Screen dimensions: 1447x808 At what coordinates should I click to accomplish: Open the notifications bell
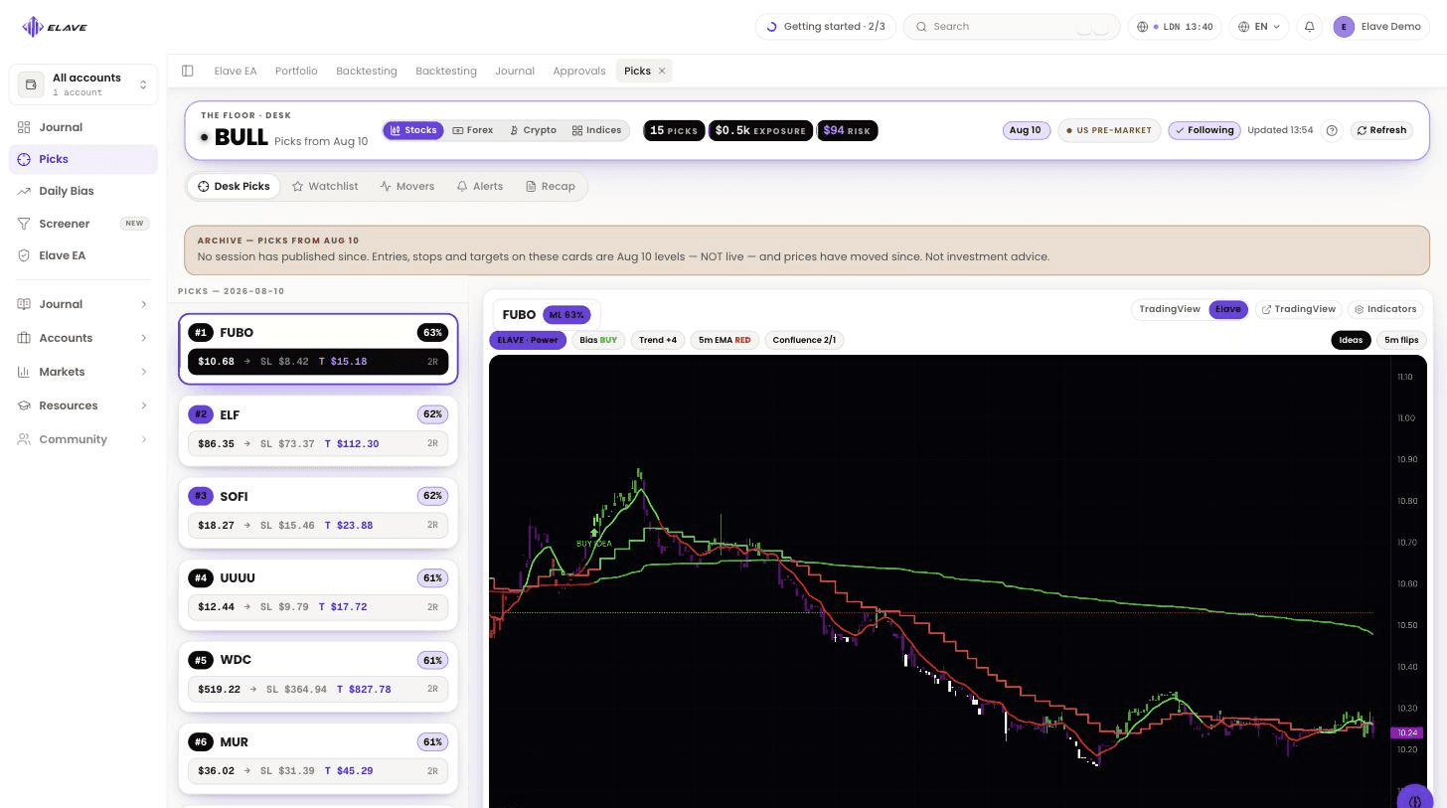tap(1309, 27)
